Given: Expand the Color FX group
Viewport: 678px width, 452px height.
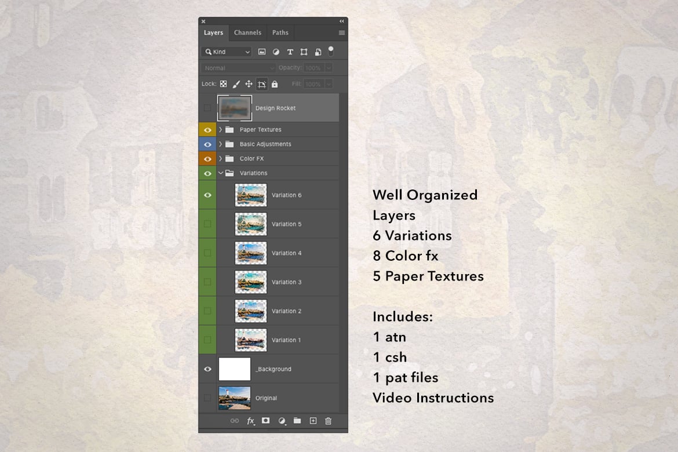Looking at the screenshot, I should (x=221, y=159).
